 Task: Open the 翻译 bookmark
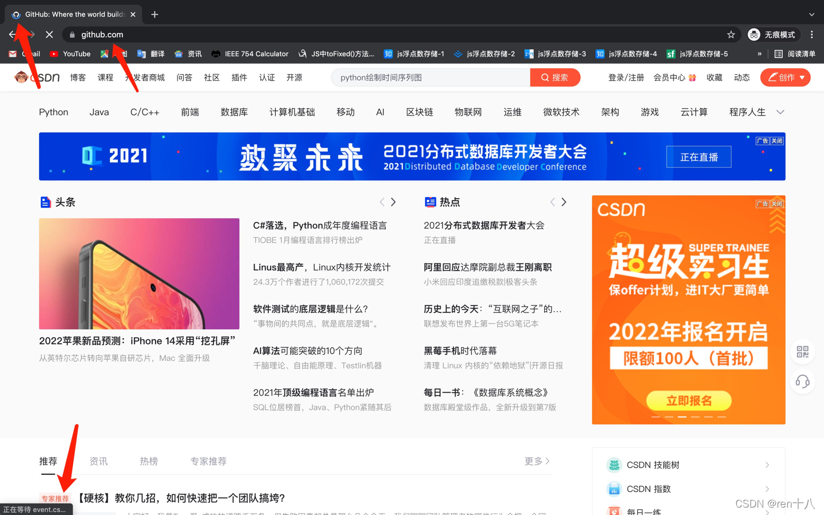[x=151, y=54]
